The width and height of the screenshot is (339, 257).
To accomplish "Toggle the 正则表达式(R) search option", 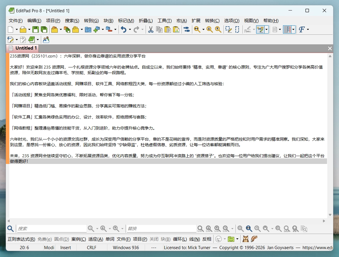I will click(x=21, y=239).
